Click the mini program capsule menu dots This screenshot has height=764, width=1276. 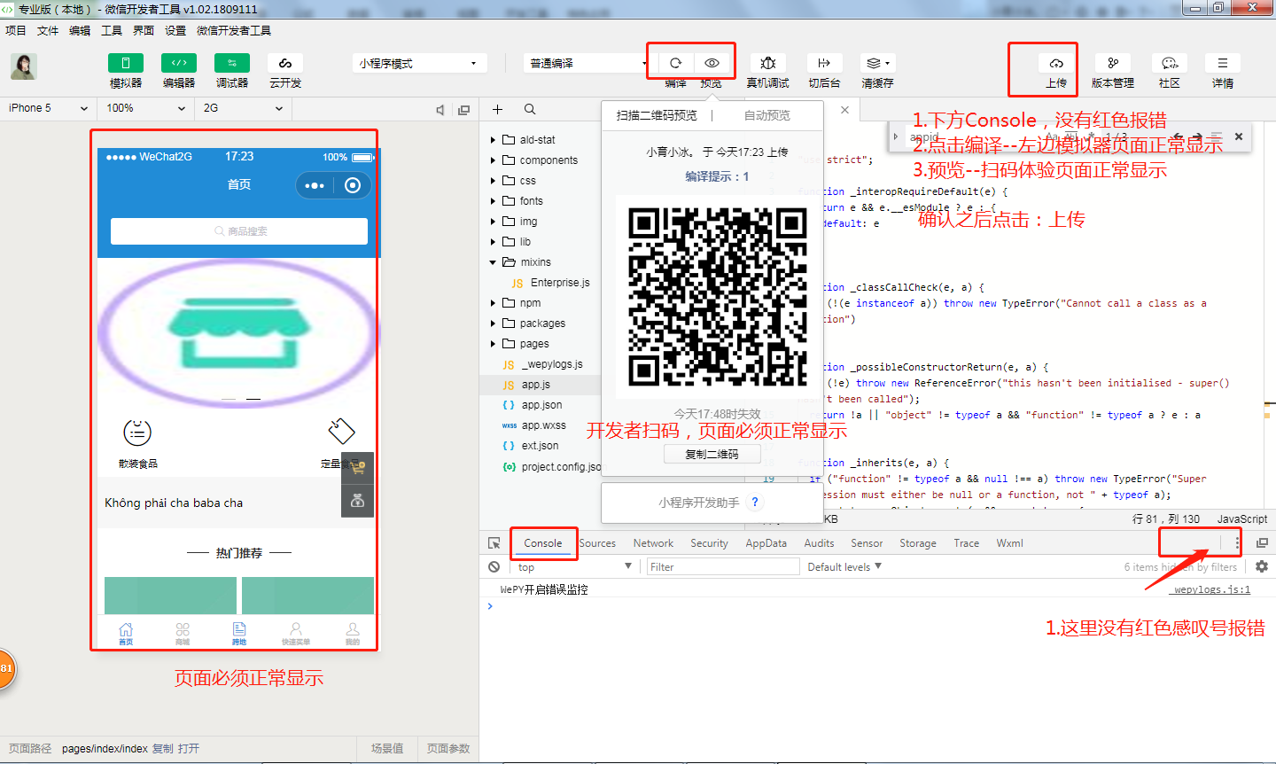point(315,185)
